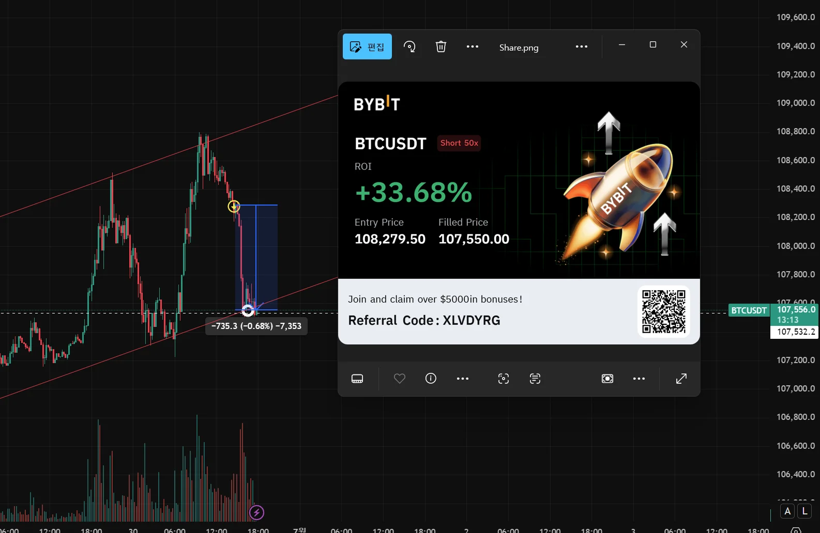Viewport: 820px width, 533px height.
Task: Click the 107,200.0 price axis label
Action: point(796,360)
